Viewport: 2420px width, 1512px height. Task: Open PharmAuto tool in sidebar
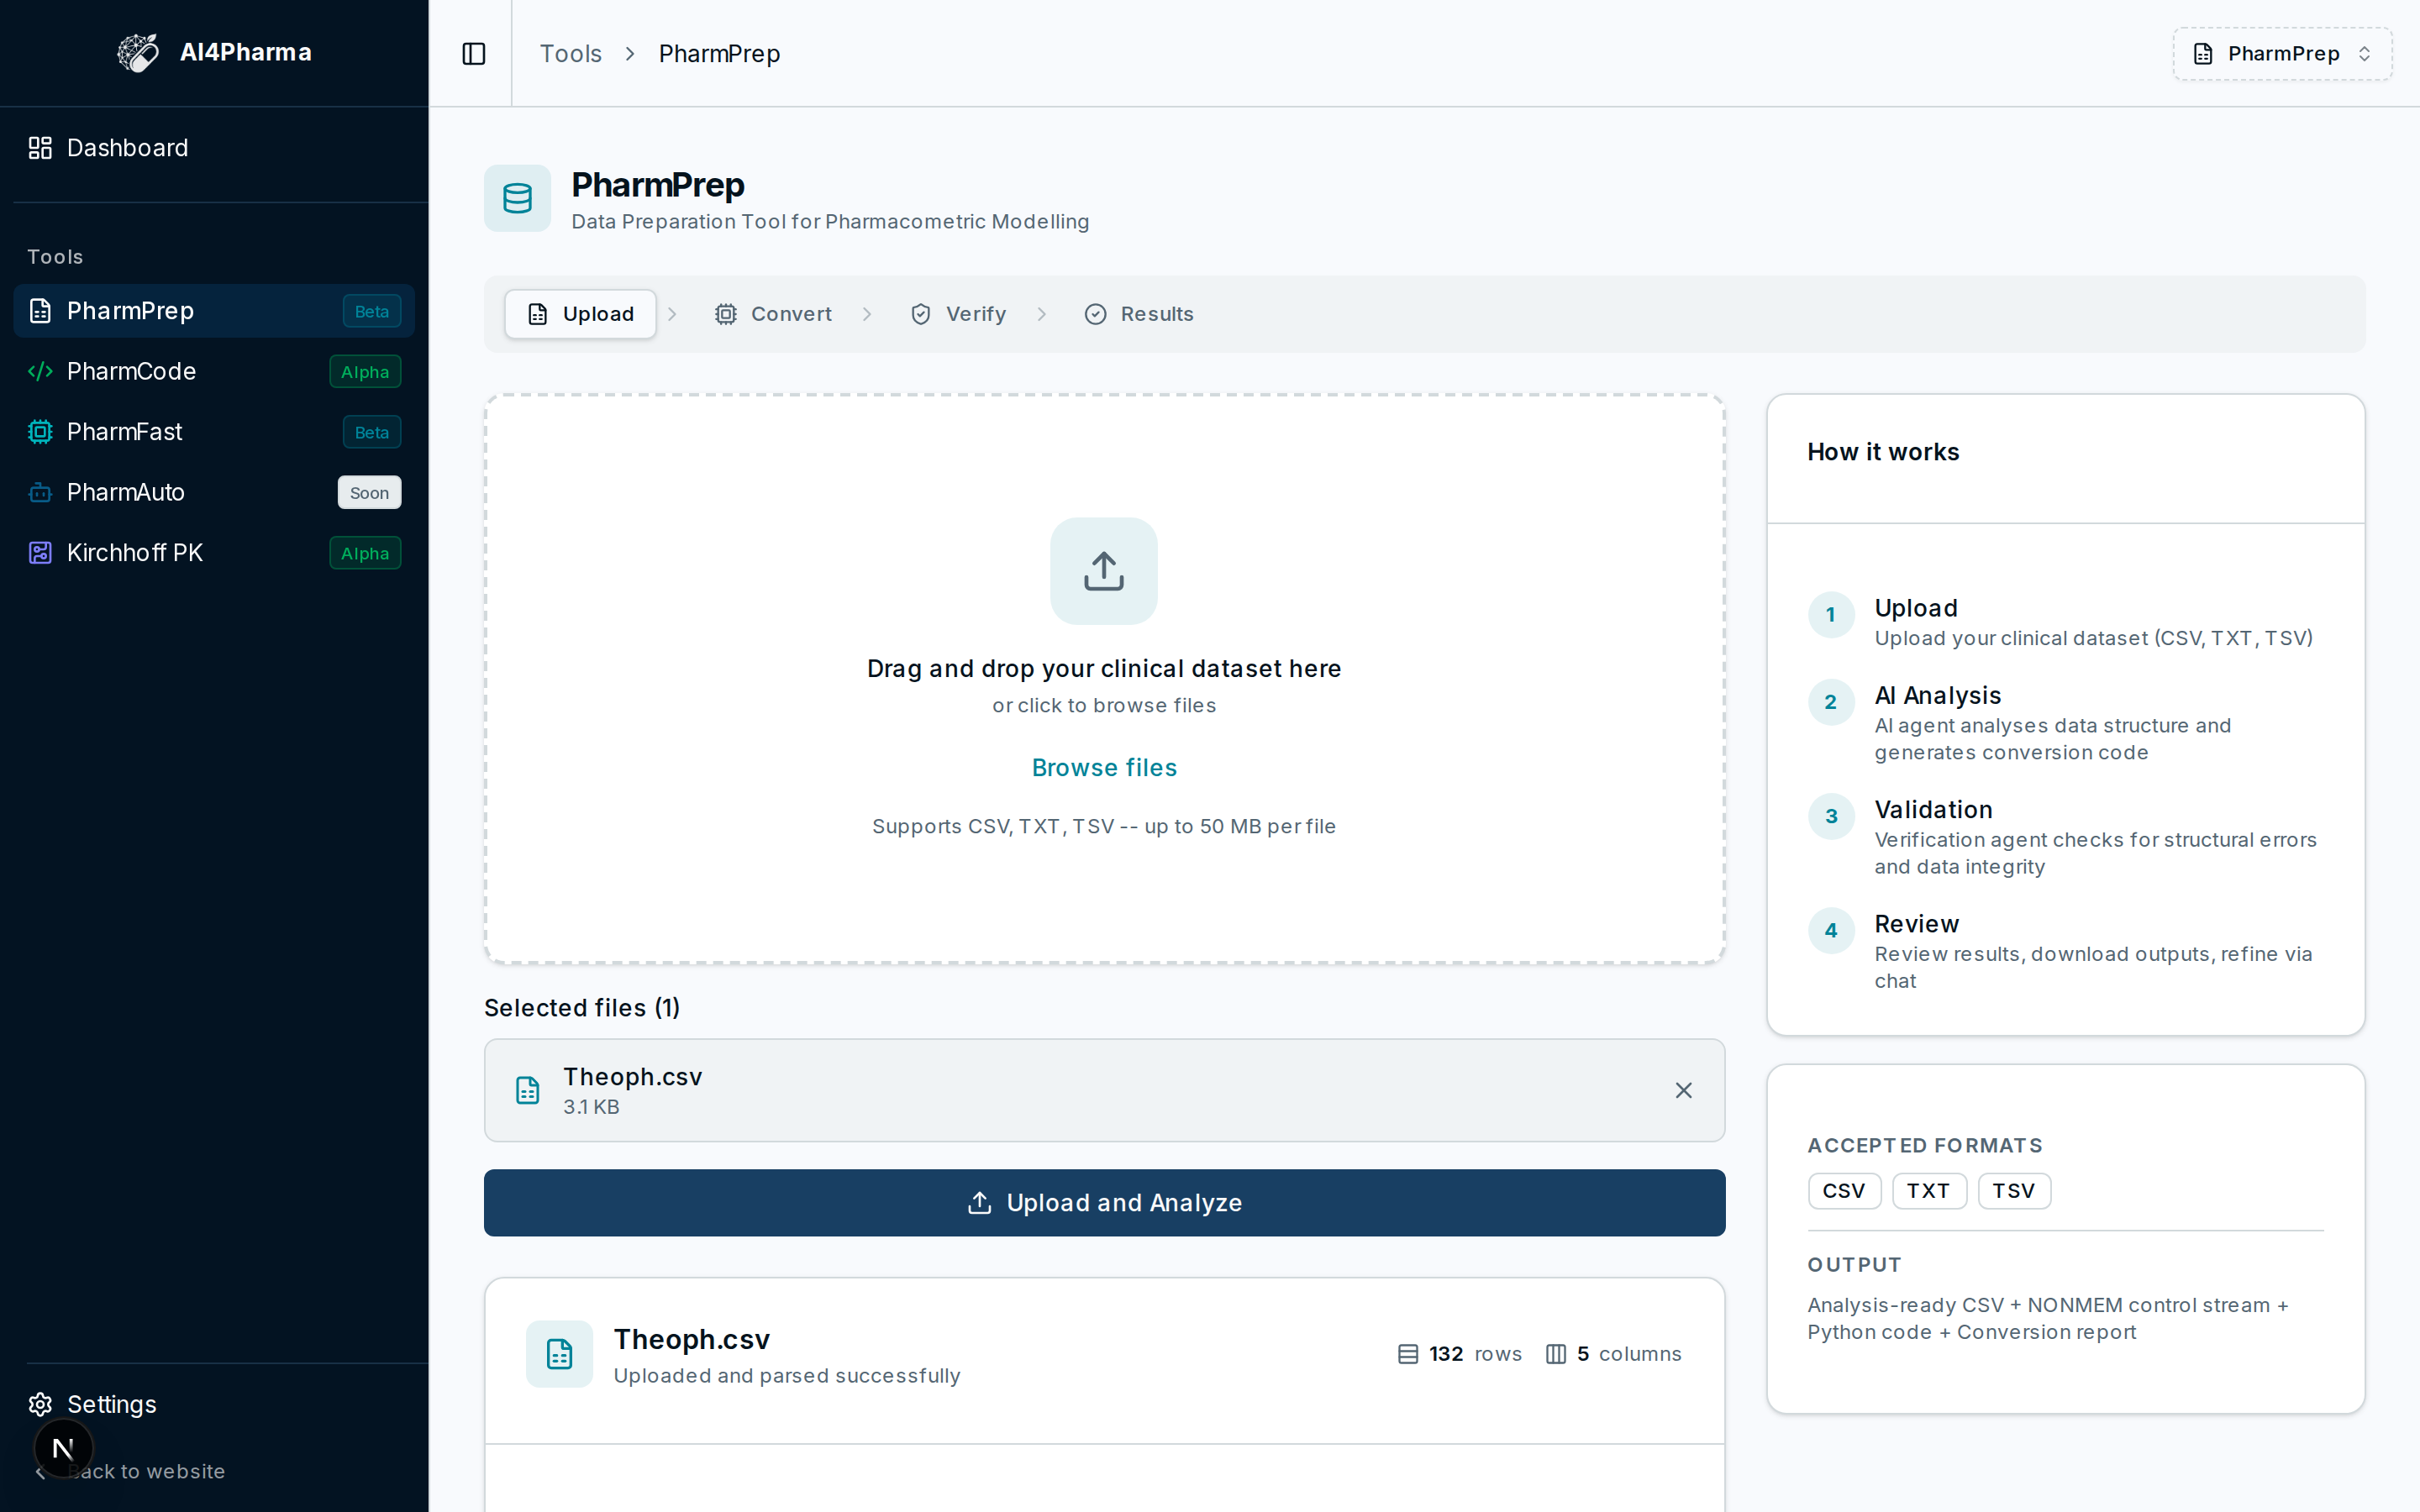(x=214, y=492)
